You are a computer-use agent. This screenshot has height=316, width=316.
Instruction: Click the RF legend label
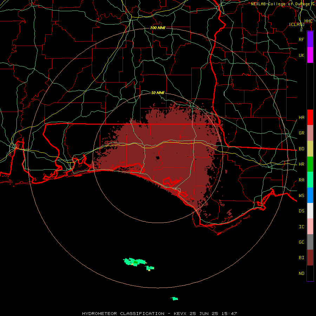pyautogui.click(x=302, y=39)
